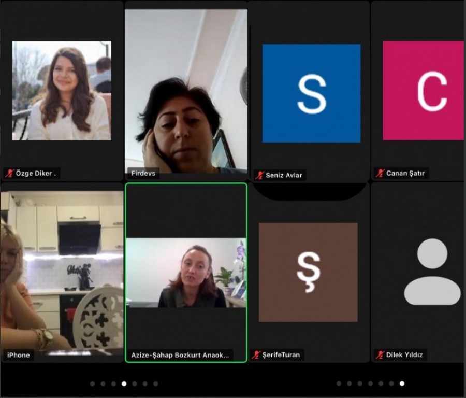Go to the last page dot in left indicator
Image resolution: width=466 pixels, height=398 pixels.
156,383
